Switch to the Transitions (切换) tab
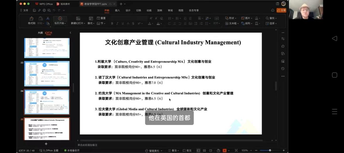Viewport: 344px width, 153px height. pos(138,10)
